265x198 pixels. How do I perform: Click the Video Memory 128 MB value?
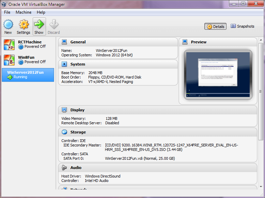point(111,118)
